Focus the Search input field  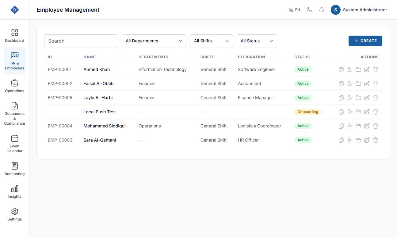point(81,41)
